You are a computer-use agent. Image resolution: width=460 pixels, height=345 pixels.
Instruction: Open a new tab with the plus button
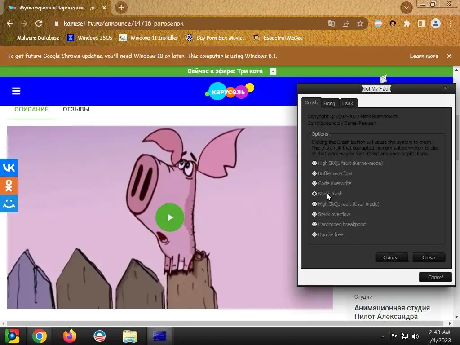coord(121,8)
